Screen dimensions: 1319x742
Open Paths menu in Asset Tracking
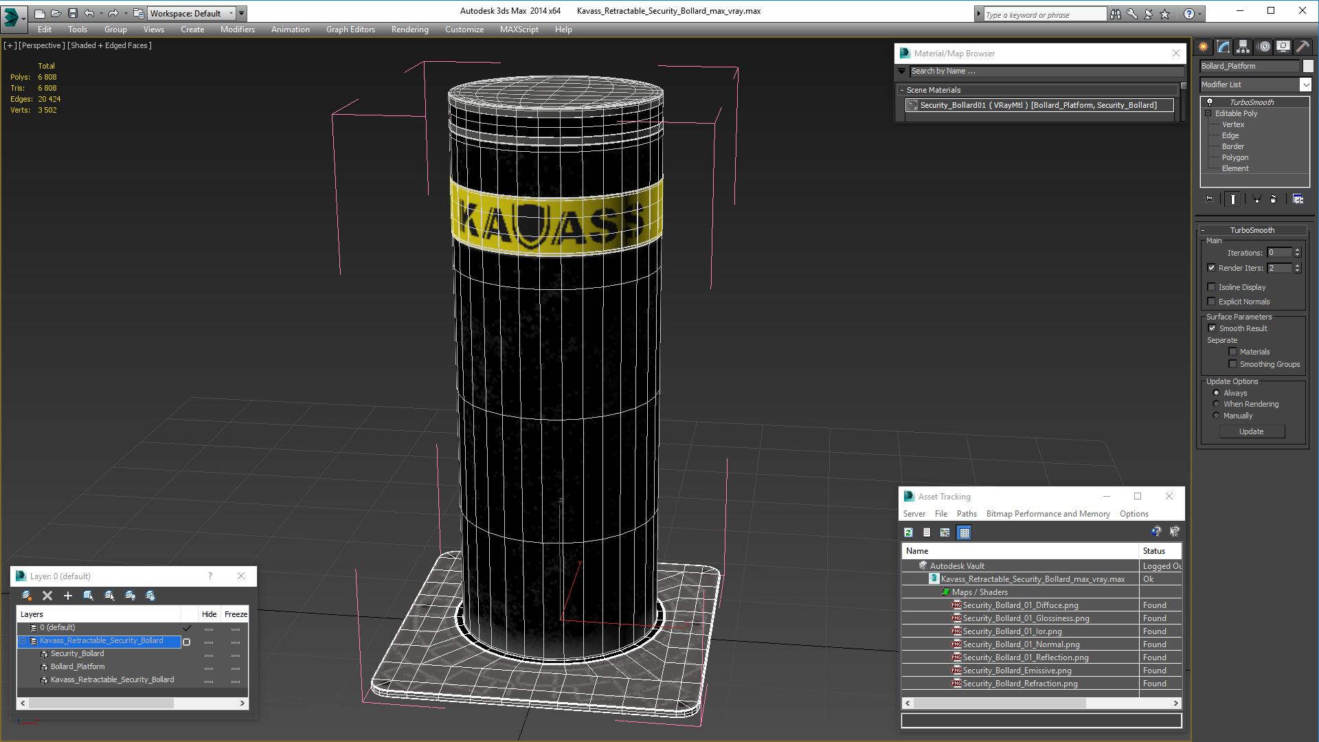(967, 514)
